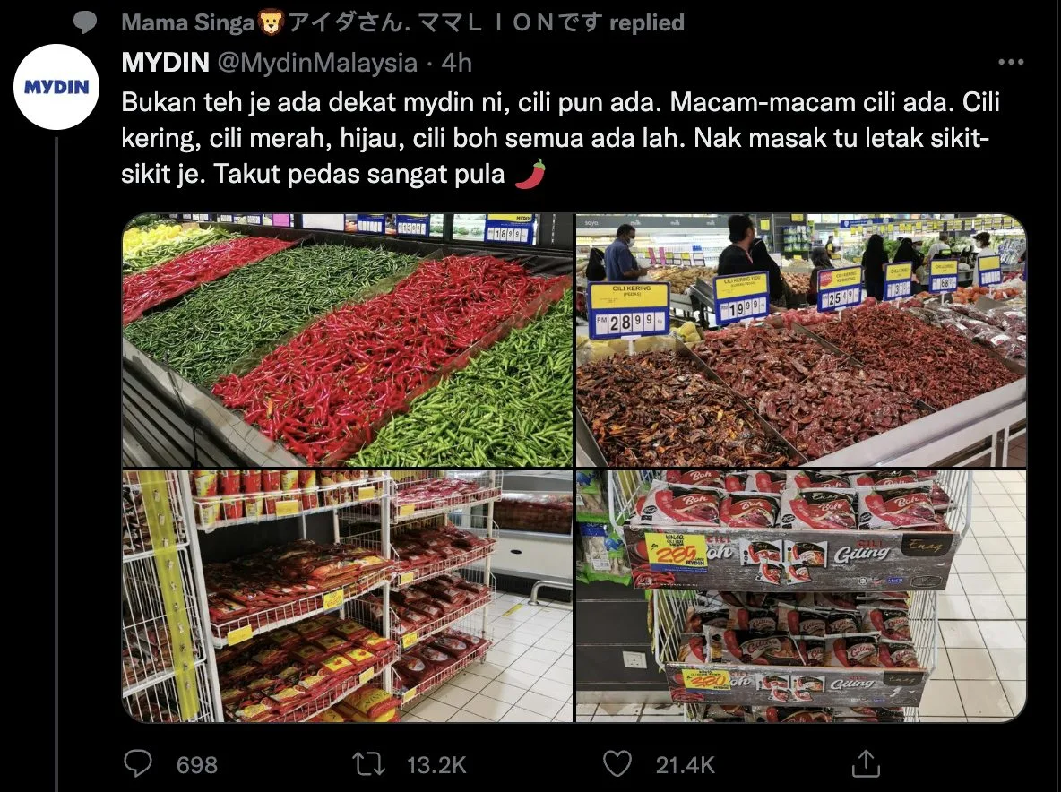The height and width of the screenshot is (792, 1061).
Task: Open MYDIN display name link
Action: [x=165, y=63]
